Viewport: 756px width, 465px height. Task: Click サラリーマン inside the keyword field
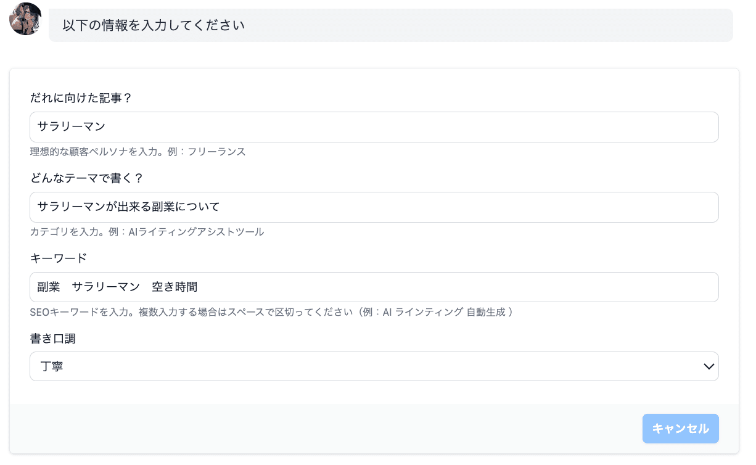tap(105, 287)
